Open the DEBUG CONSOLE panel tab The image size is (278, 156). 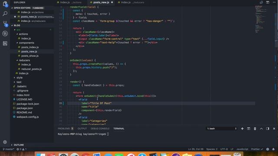[100, 129]
